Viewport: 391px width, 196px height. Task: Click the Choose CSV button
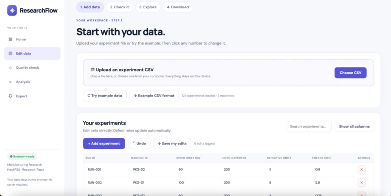[x=350, y=73]
